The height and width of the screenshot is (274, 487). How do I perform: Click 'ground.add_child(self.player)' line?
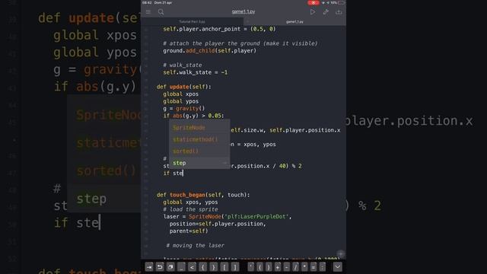(210, 51)
